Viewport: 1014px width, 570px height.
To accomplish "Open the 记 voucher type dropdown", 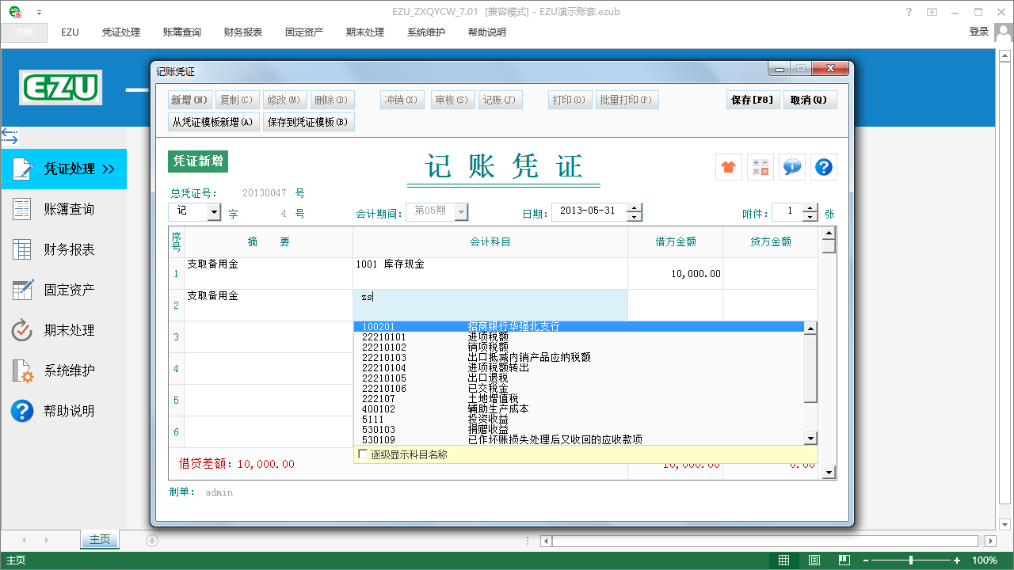I will [214, 212].
